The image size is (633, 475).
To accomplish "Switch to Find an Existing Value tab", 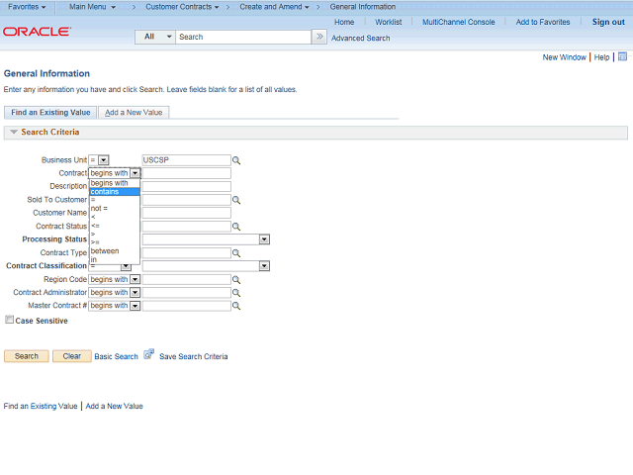I will click(50, 112).
